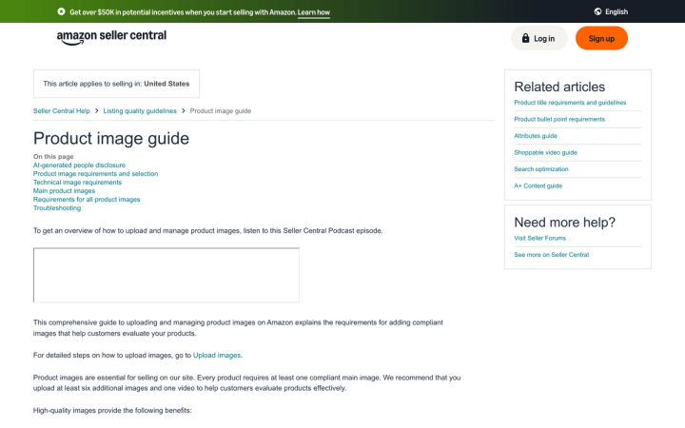Open the Shoppable video guide article
This screenshot has width=685, height=428.
(546, 152)
